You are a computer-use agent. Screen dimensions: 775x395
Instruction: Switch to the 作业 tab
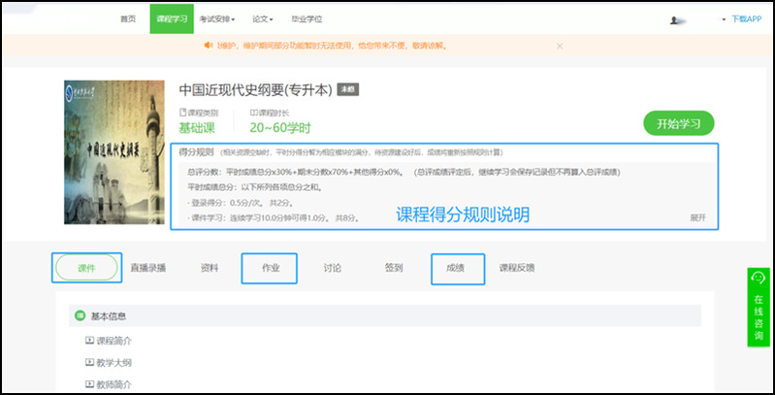tap(270, 268)
